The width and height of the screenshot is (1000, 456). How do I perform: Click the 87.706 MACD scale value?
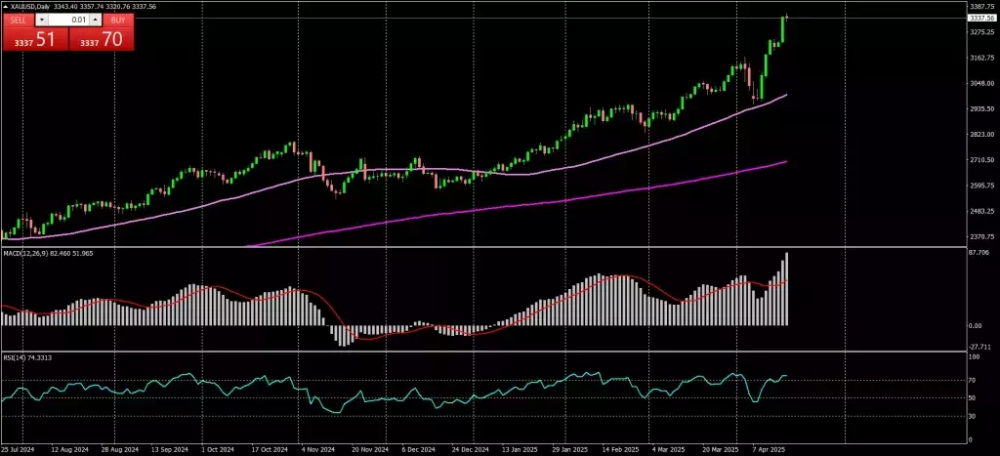click(979, 253)
